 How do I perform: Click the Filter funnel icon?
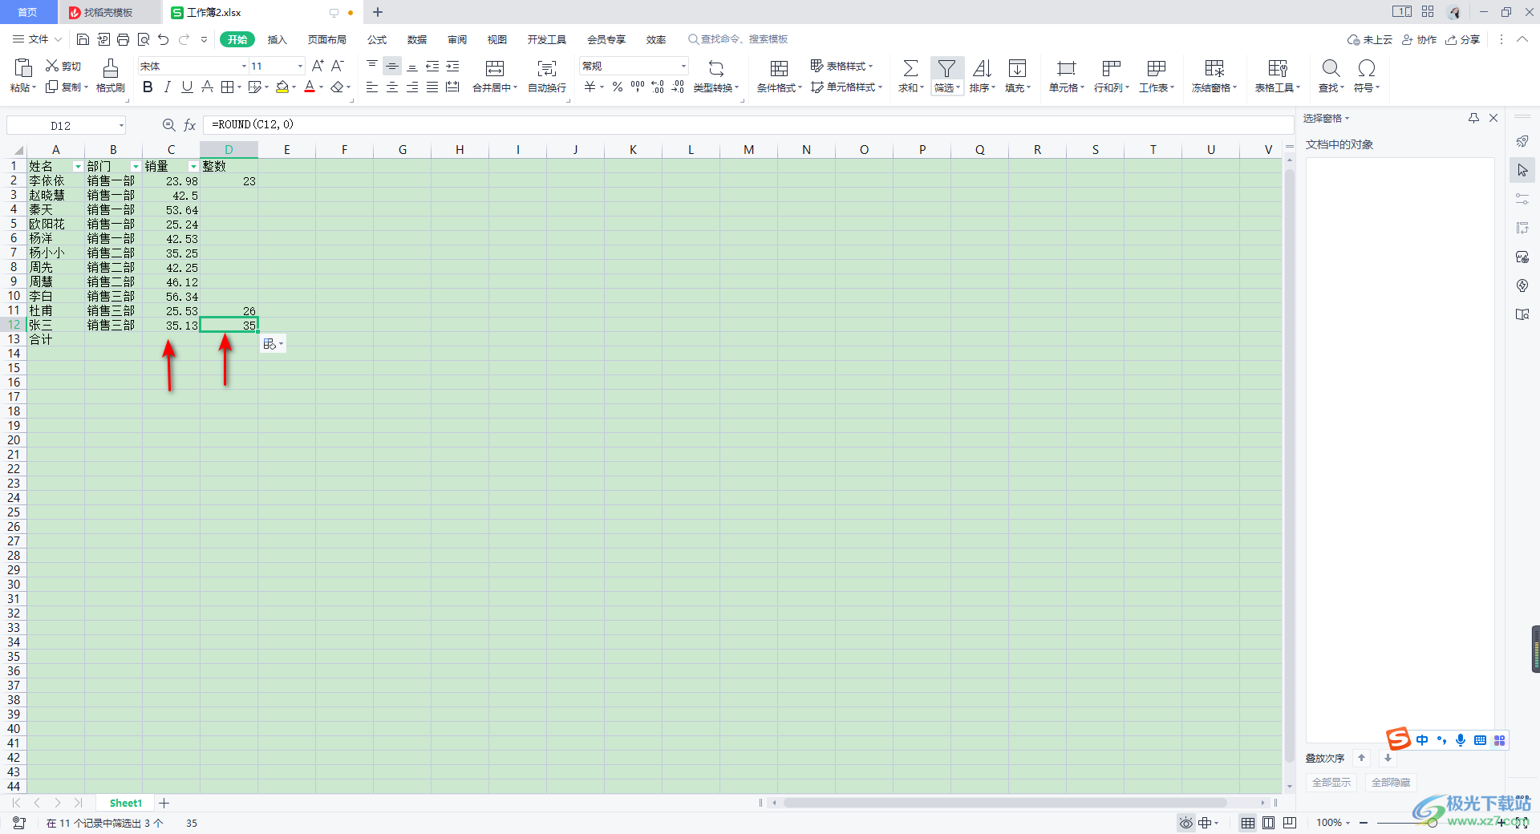(x=946, y=68)
